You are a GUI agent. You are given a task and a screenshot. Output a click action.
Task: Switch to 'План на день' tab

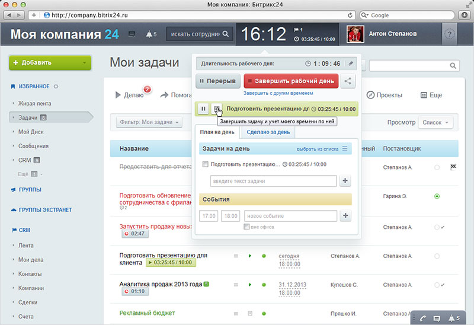(217, 132)
